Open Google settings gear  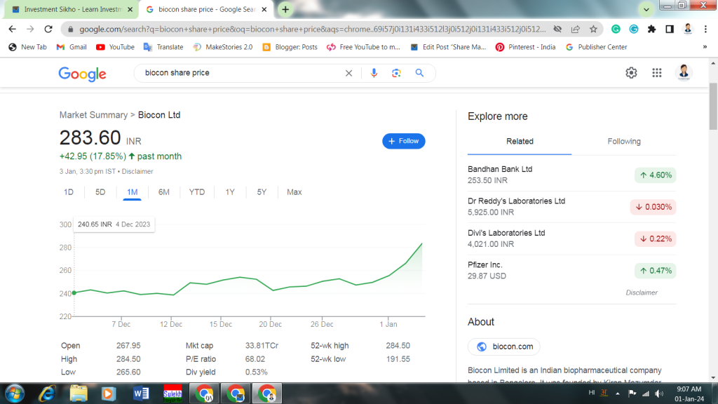click(x=632, y=72)
